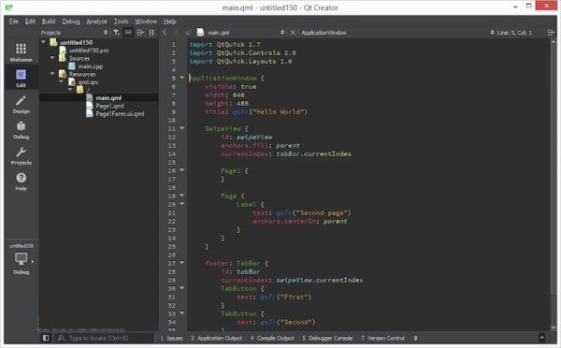
Task: Split the Projects side panel
Action: (140, 33)
